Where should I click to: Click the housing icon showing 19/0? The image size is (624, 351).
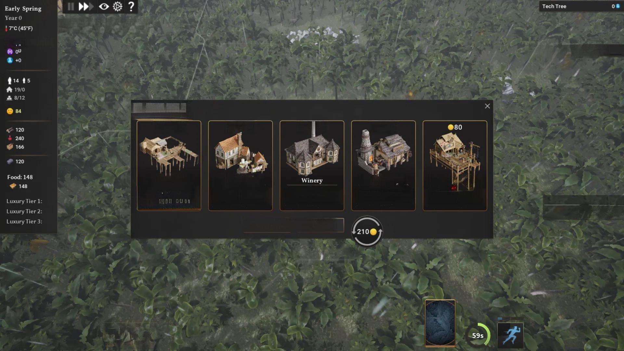click(9, 89)
